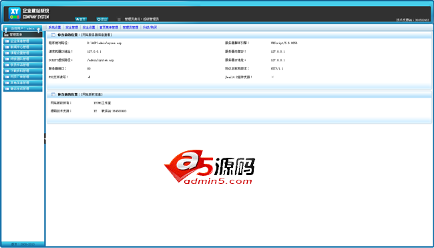Click folder icon of 课程设置管理
Image resolution: width=434 pixels, height=248 pixels.
coord(7,53)
